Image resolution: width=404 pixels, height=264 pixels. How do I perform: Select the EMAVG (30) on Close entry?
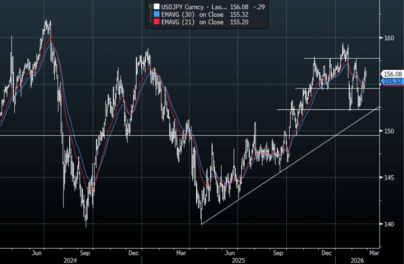tap(192, 14)
